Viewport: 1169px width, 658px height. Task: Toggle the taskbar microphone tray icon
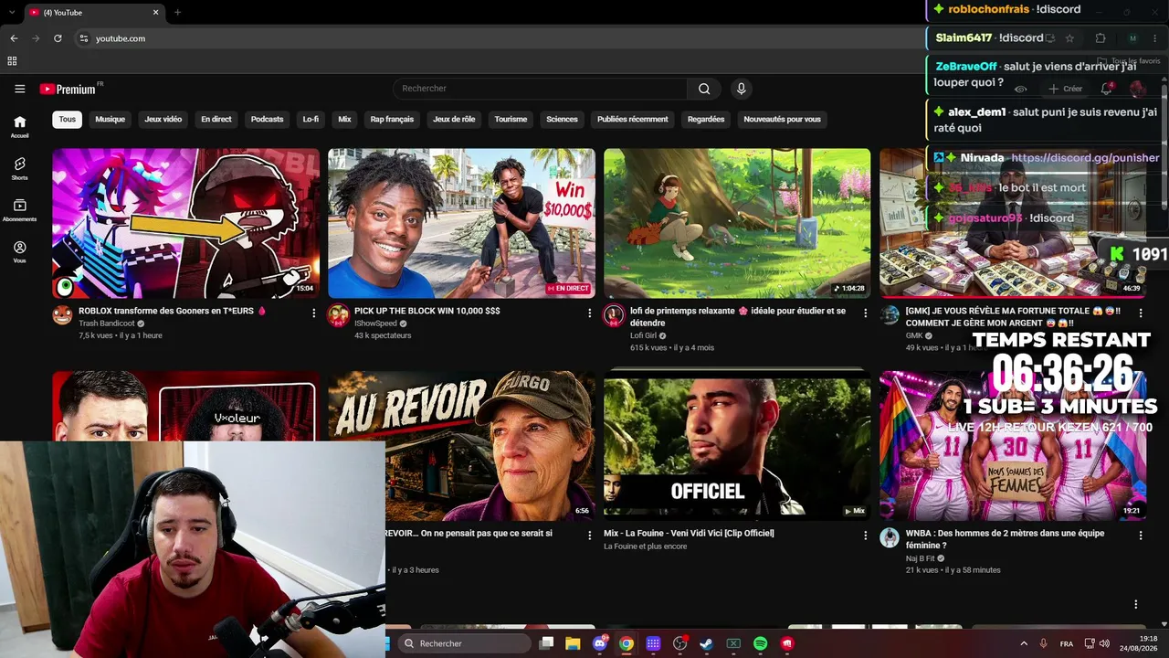pyautogui.click(x=1043, y=643)
